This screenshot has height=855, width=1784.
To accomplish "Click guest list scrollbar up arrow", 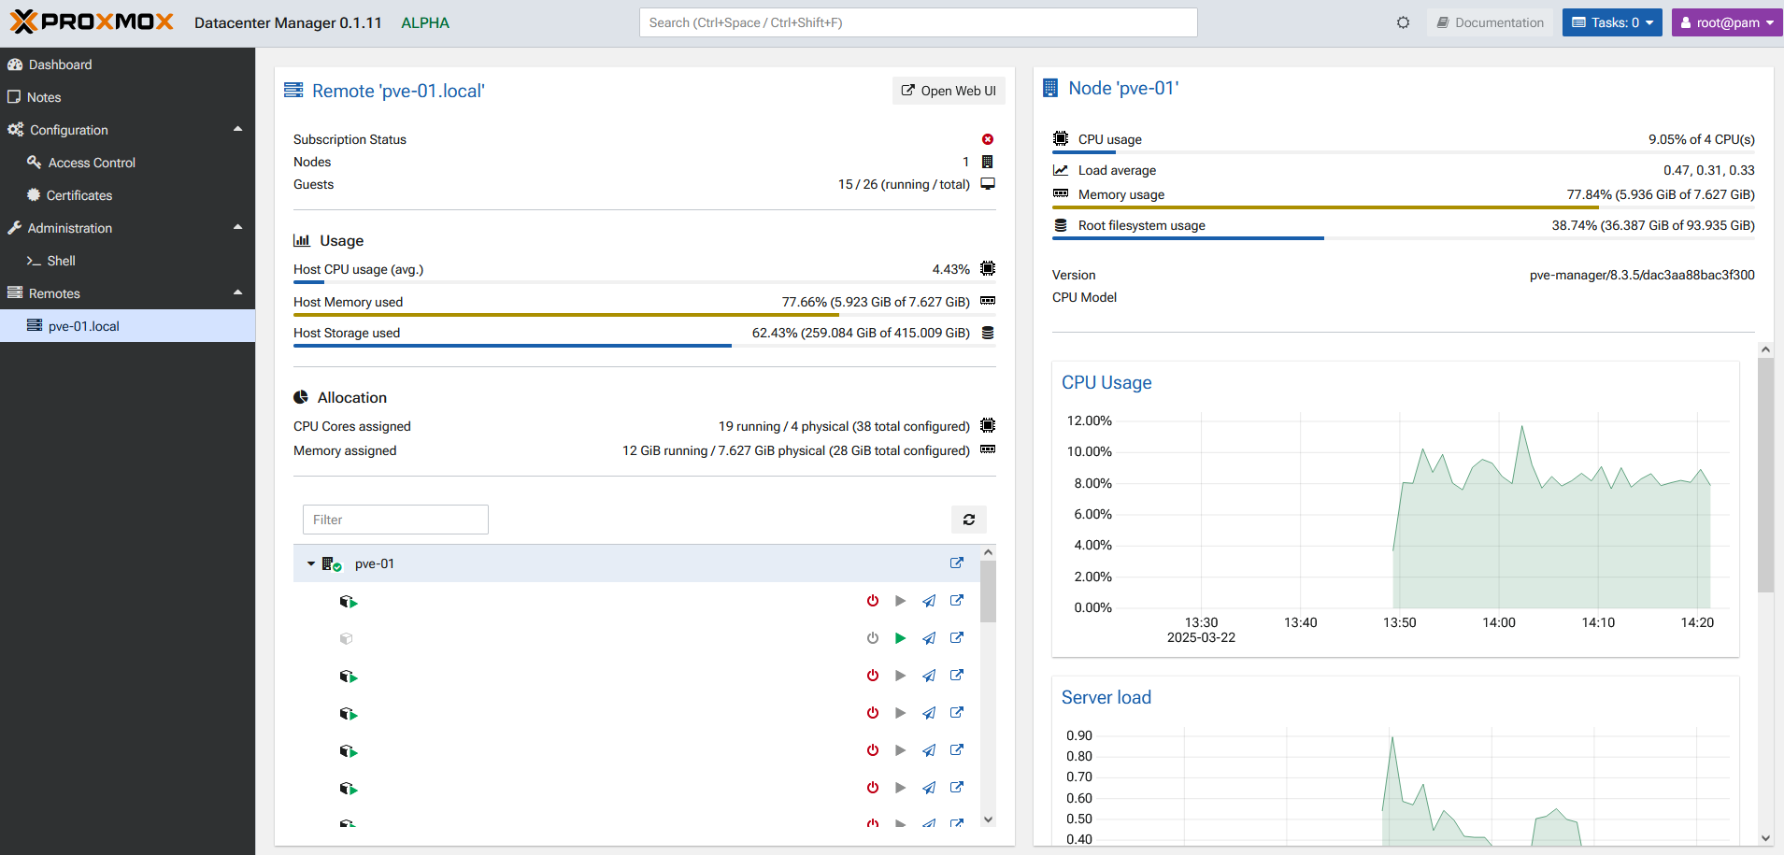I will pos(988,553).
